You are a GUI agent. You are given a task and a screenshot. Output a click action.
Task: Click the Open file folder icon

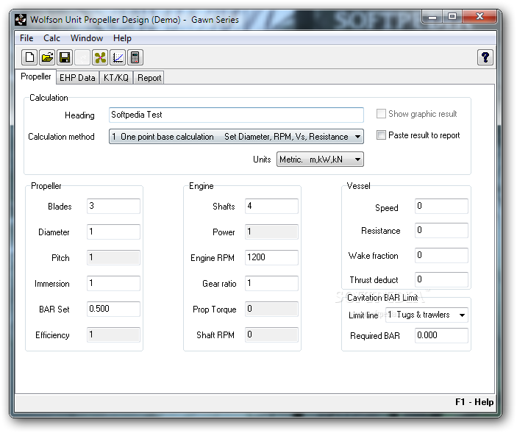coord(47,57)
